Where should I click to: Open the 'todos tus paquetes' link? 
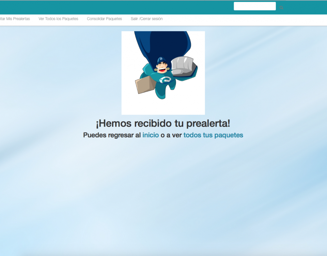(x=213, y=135)
